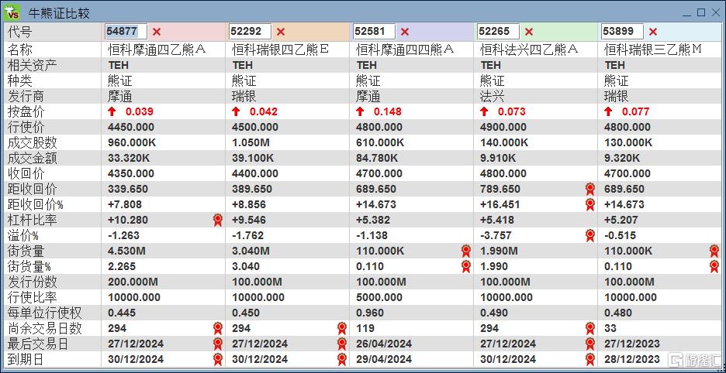Click strike price 4450.000
Viewport: 726px width, 373px height.
(131, 127)
